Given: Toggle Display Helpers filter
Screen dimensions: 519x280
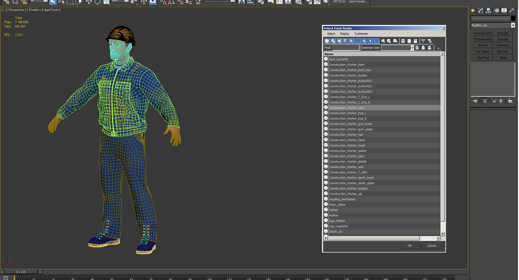Looking at the screenshot, I should point(352,41).
